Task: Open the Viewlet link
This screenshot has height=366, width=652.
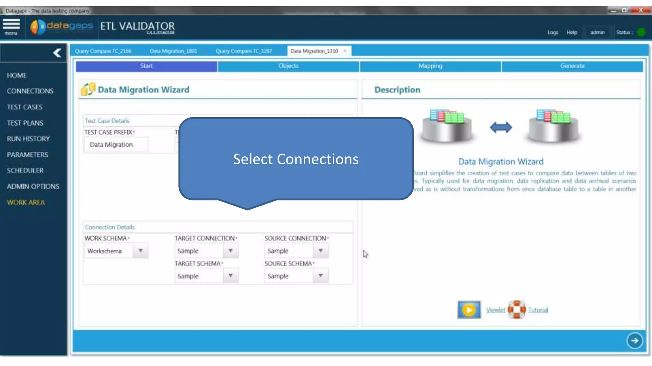Action: [x=495, y=310]
